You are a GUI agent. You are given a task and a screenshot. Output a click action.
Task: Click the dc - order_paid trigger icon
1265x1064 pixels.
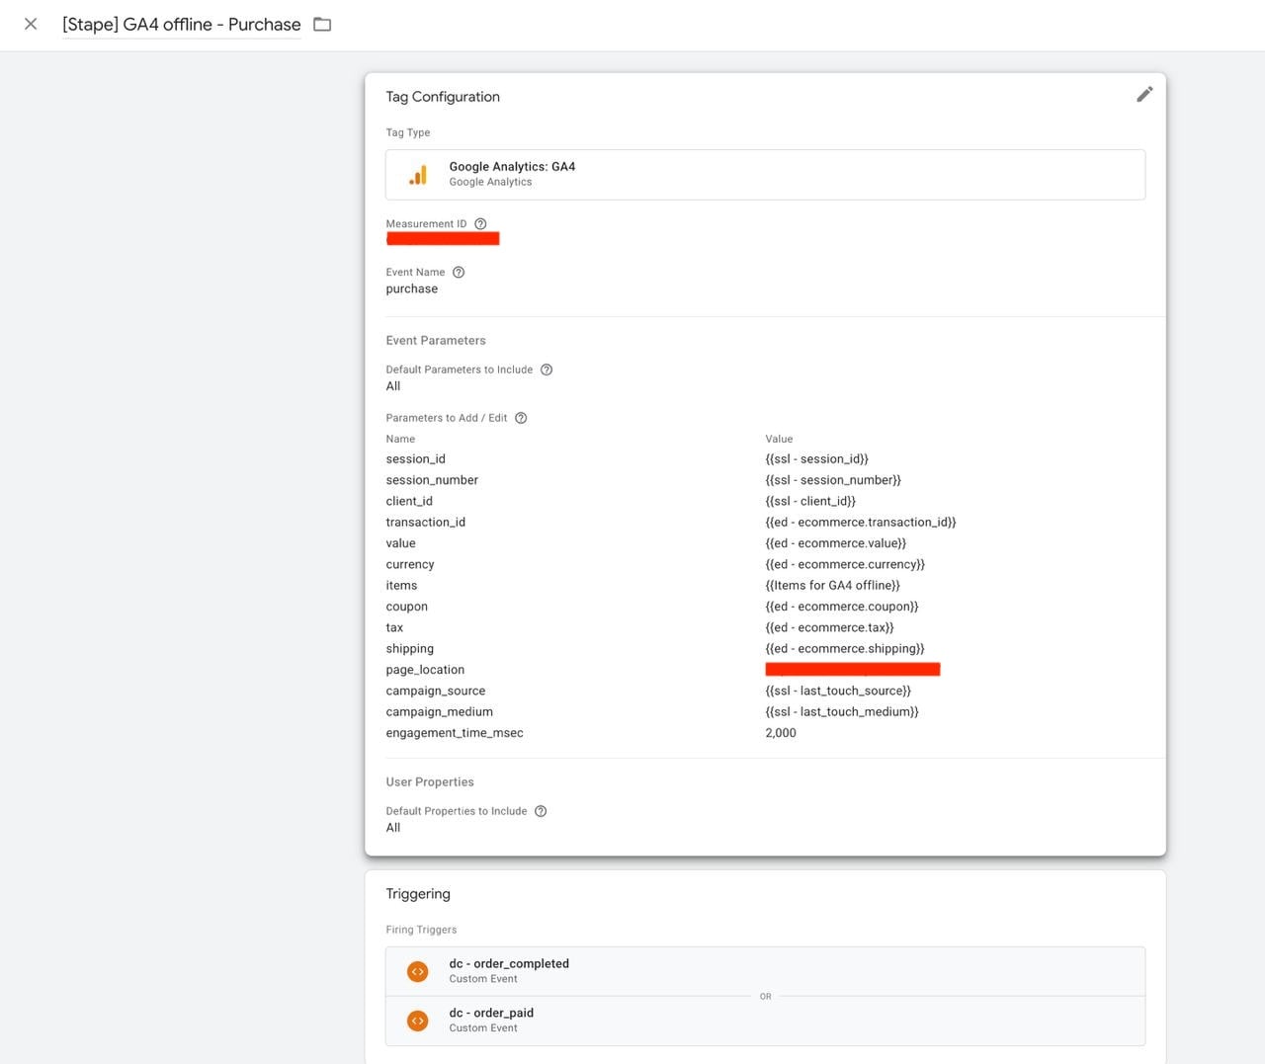coord(418,1021)
